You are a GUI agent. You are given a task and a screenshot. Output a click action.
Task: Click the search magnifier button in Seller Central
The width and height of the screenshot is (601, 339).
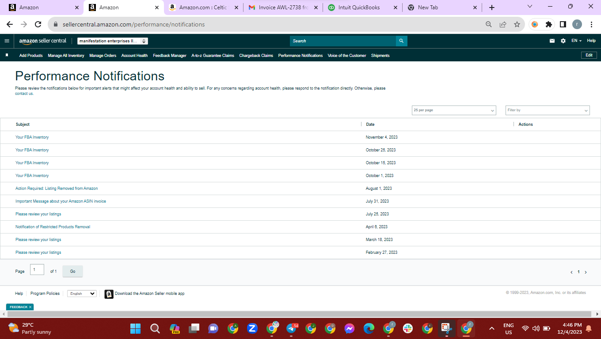click(401, 41)
